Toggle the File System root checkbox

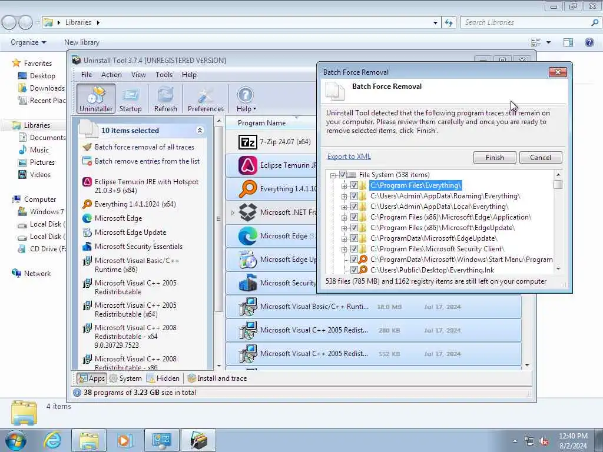pos(343,174)
